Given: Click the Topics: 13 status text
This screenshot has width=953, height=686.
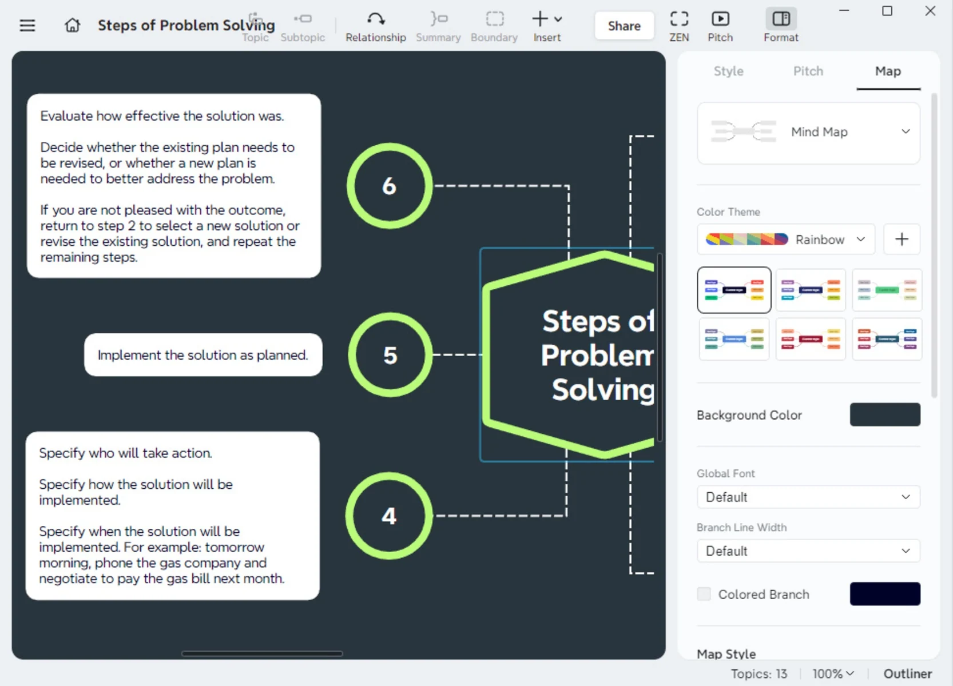Looking at the screenshot, I should click(x=759, y=674).
